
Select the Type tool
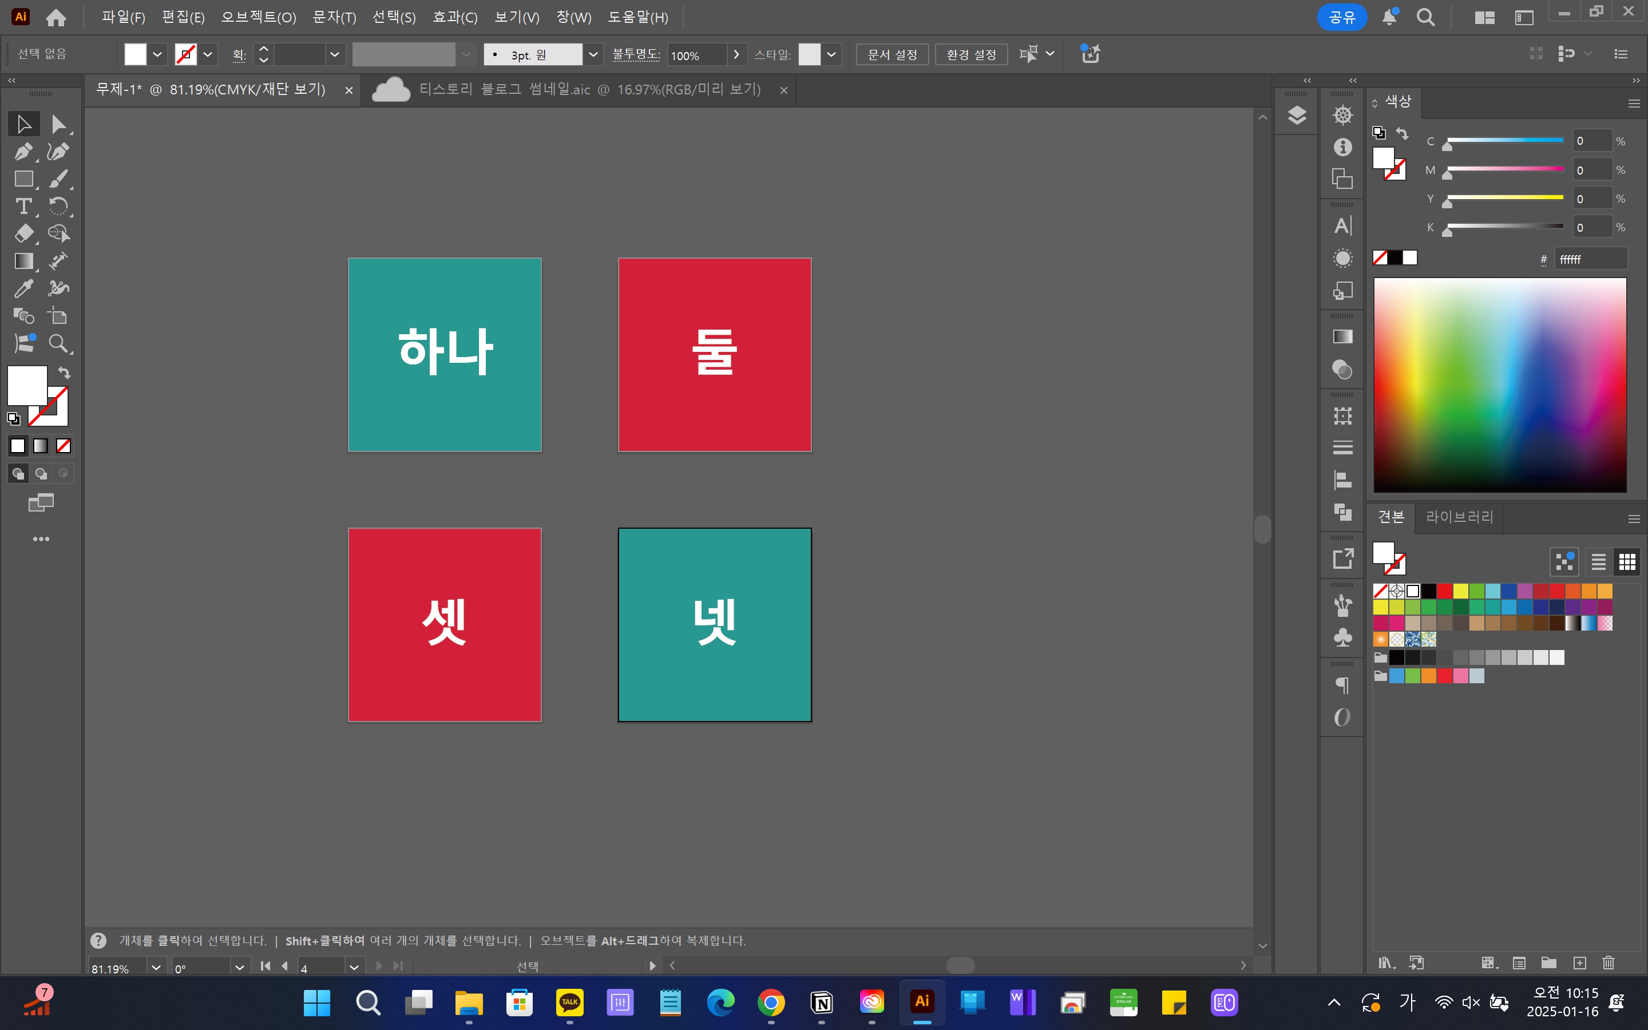tap(23, 206)
